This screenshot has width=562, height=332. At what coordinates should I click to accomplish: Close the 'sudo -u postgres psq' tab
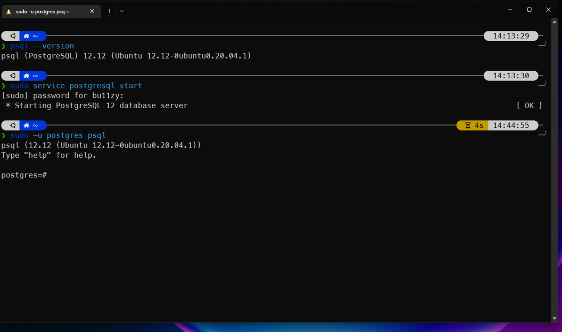pyautogui.click(x=92, y=10)
